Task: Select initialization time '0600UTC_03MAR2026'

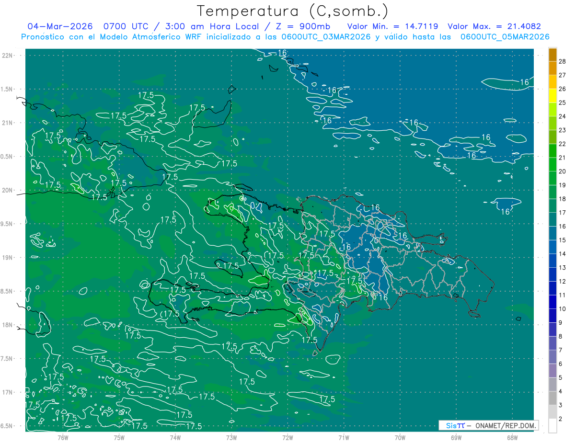Action: 327,37
